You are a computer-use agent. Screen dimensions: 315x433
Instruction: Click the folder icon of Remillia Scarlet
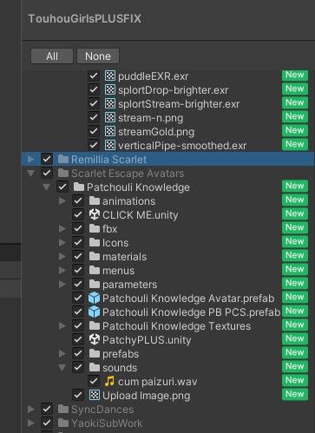click(x=63, y=159)
